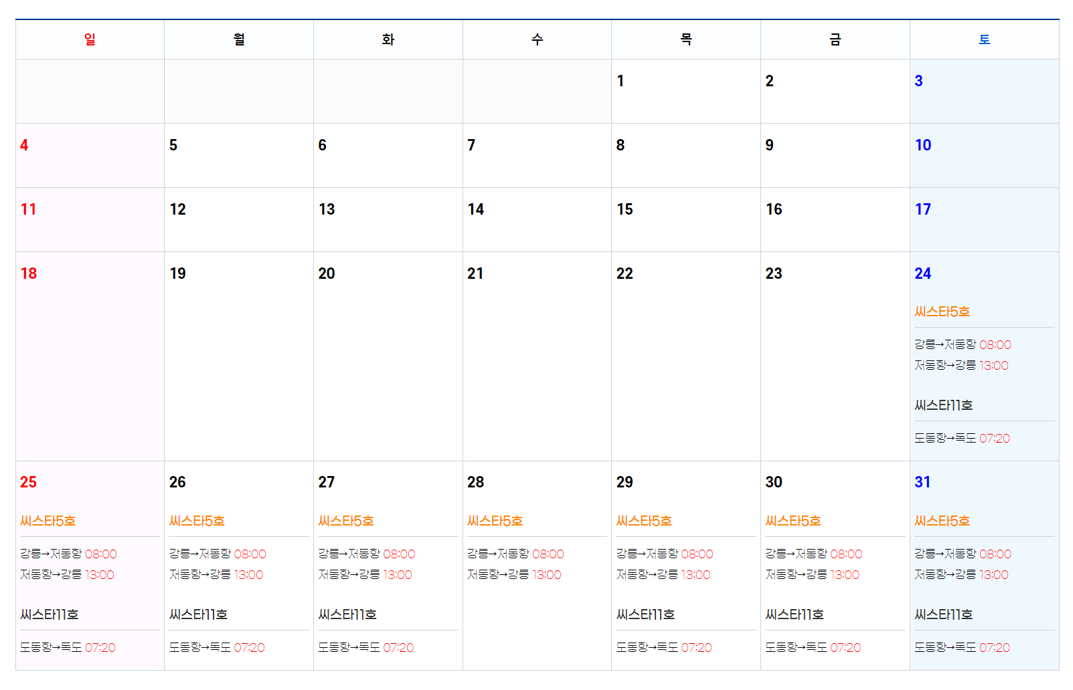Choose date 16 on the calendar
The image size is (1073, 690).
[774, 209]
